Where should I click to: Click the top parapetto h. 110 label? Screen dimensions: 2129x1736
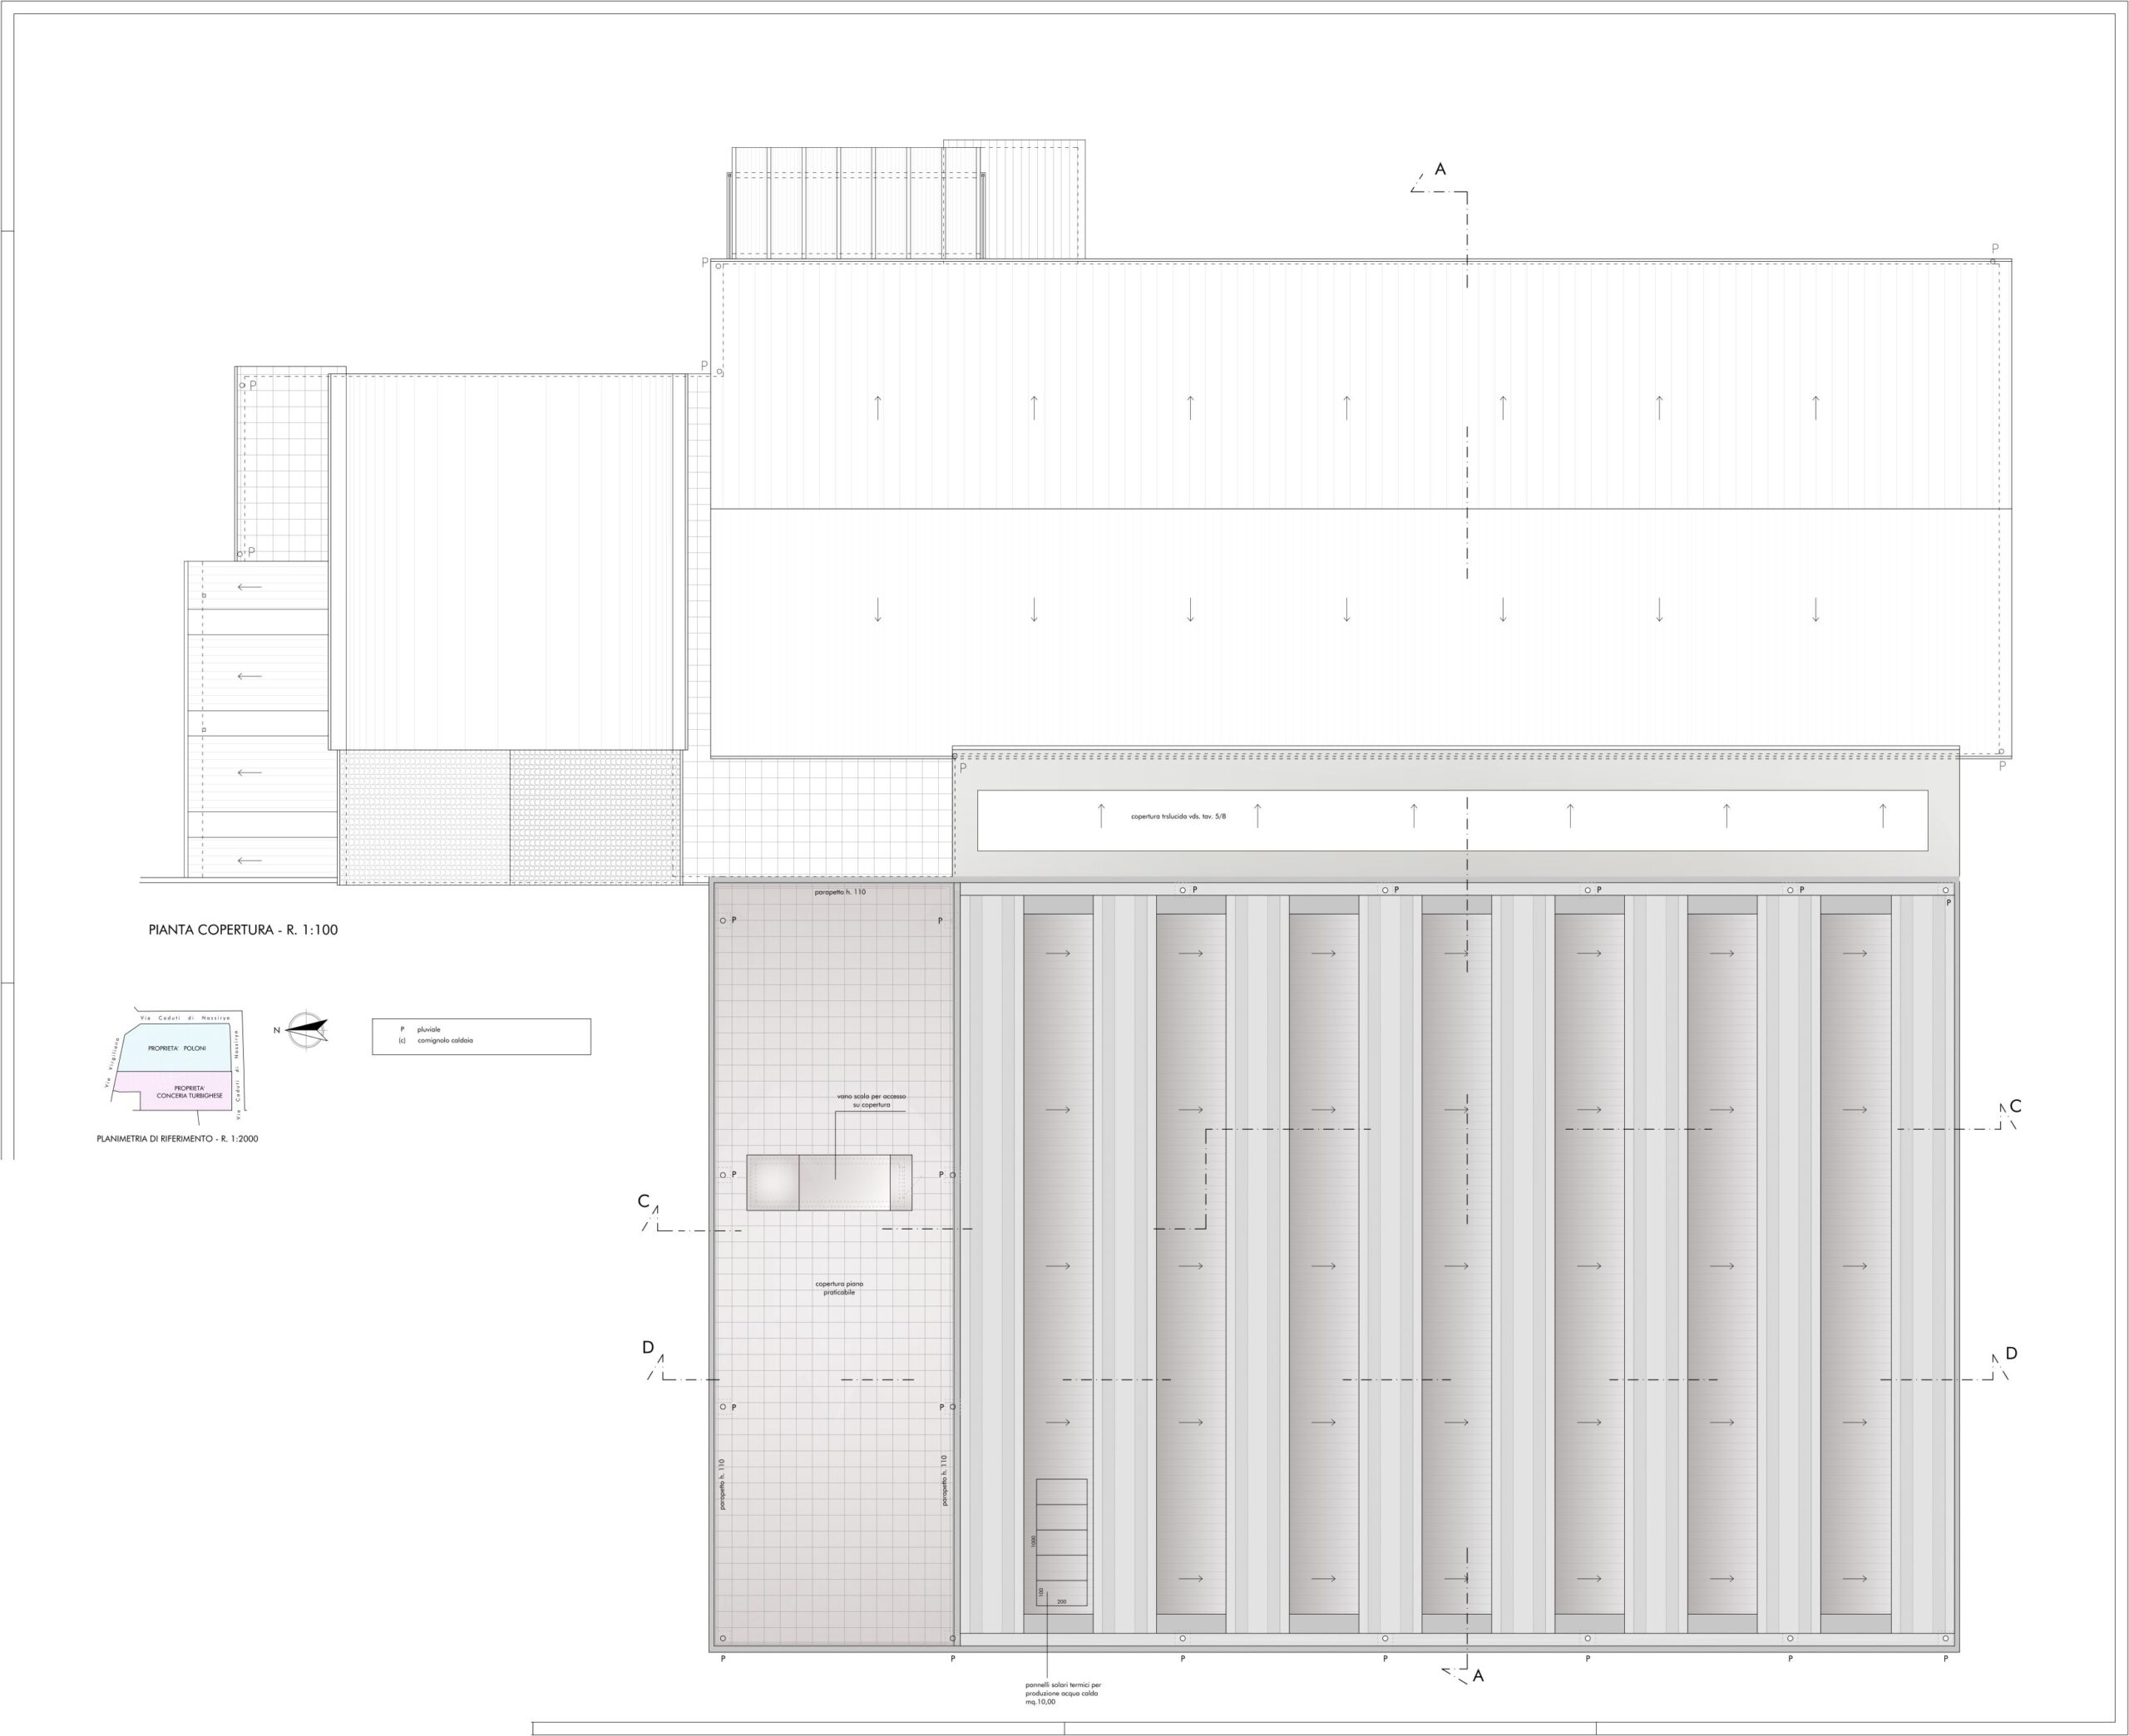pyautogui.click(x=839, y=892)
